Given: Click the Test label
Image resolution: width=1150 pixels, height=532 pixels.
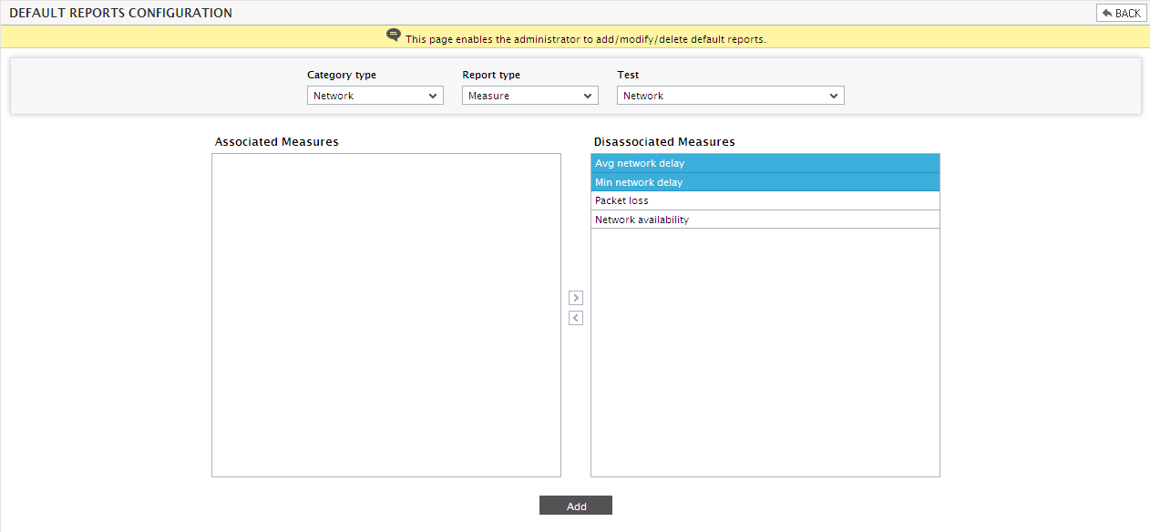Looking at the screenshot, I should [x=628, y=75].
